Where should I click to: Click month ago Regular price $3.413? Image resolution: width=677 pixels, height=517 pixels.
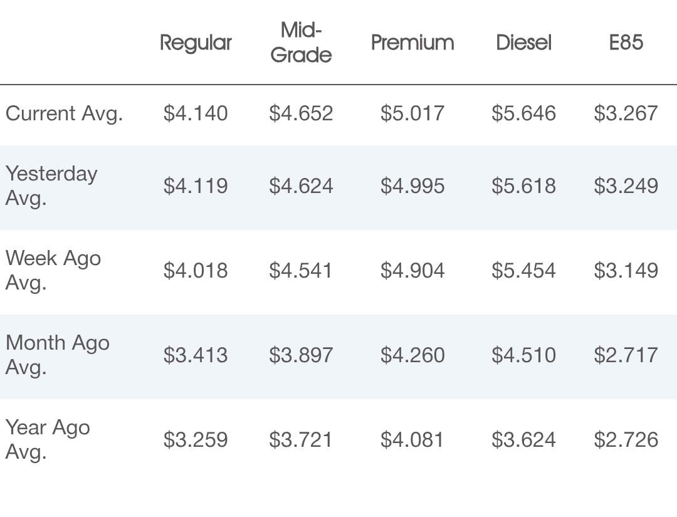pyautogui.click(x=196, y=355)
